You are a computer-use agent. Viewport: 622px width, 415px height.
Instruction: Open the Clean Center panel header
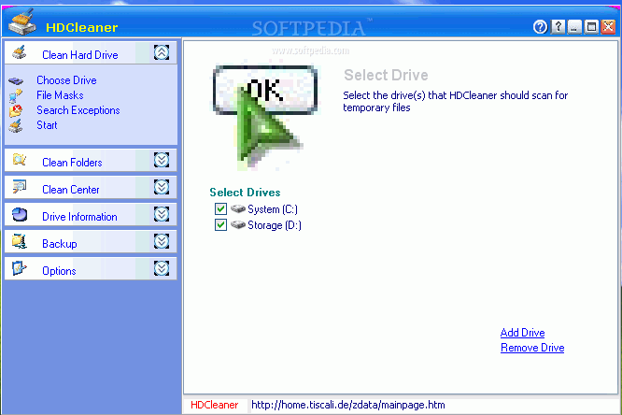tap(91, 187)
